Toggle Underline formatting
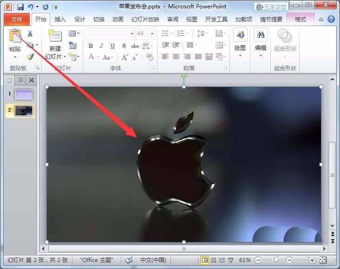The height and width of the screenshot is (269, 340). [x=112, y=46]
